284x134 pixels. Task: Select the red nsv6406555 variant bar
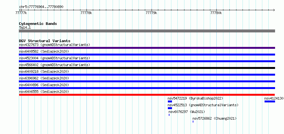click(147, 95)
